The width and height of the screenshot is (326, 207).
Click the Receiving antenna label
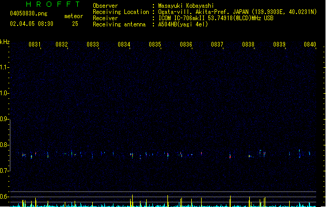[119, 24]
